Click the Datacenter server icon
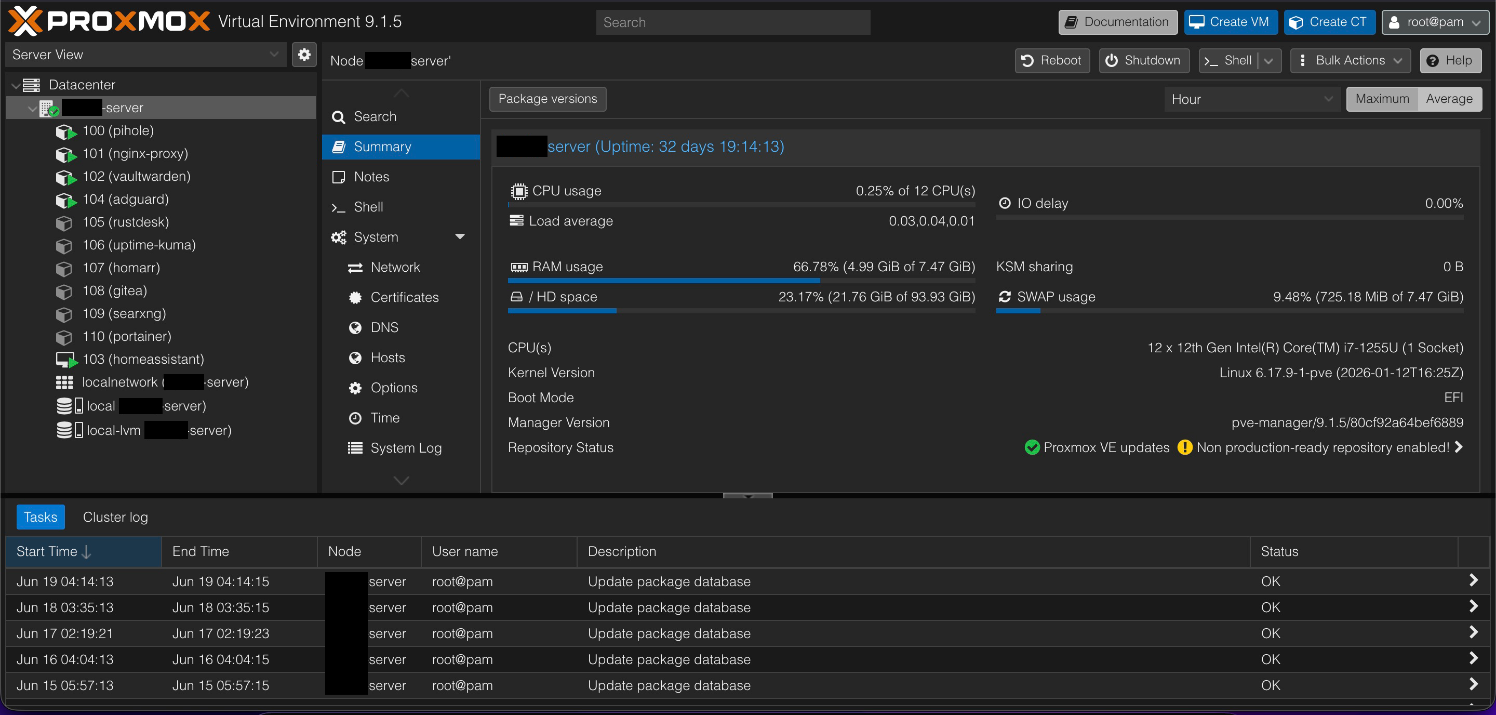Screen dimensions: 1496x715 point(31,85)
